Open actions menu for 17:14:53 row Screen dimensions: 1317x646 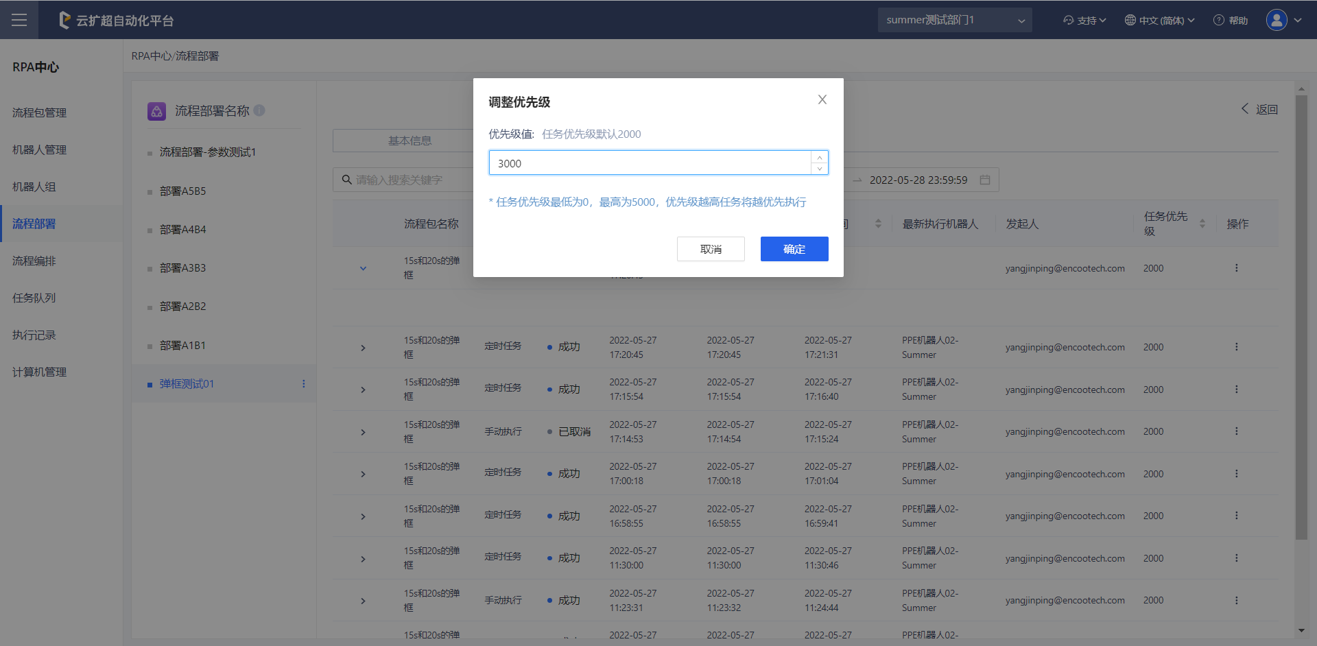pos(1237,431)
